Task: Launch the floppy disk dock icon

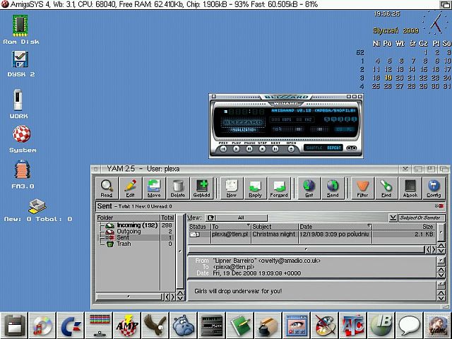Action: (x=14, y=326)
